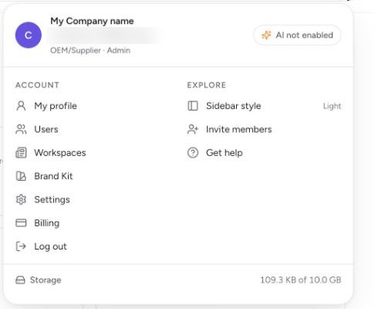Open the Users page
The width and height of the screenshot is (375, 309).
(x=46, y=129)
